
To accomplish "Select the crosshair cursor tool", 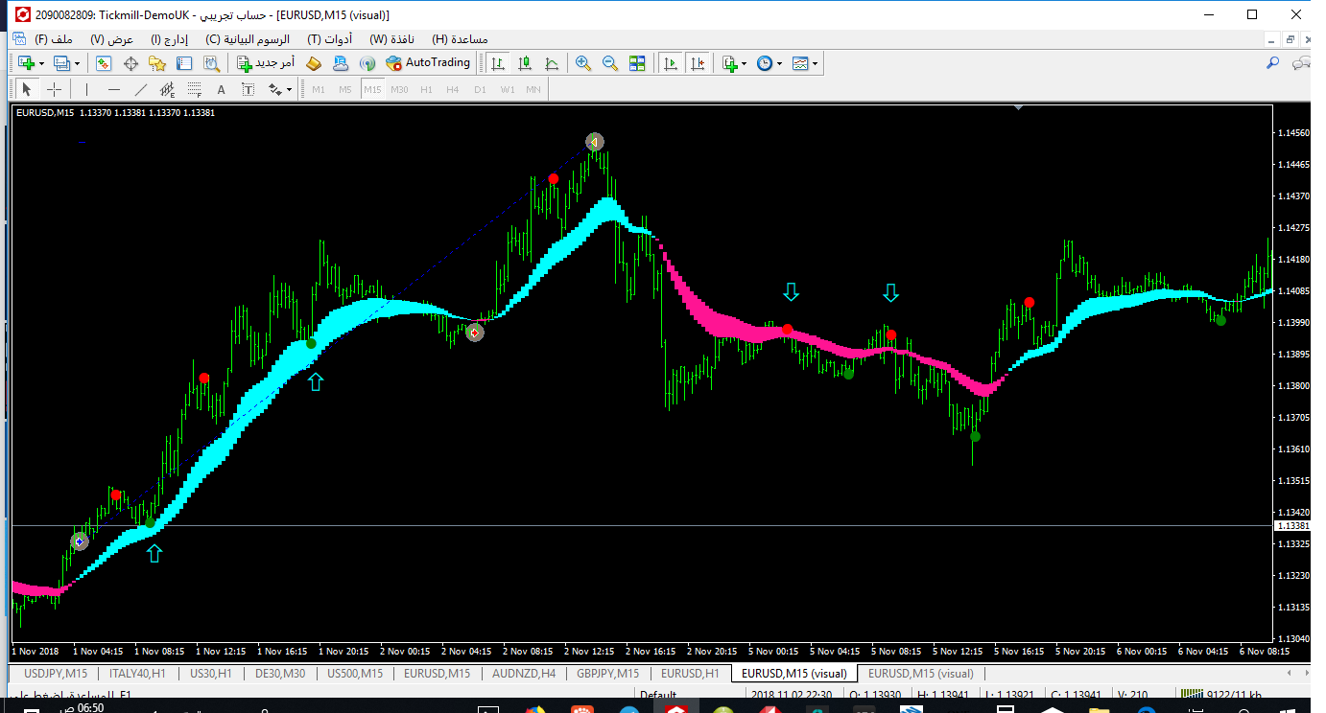I will 55,89.
